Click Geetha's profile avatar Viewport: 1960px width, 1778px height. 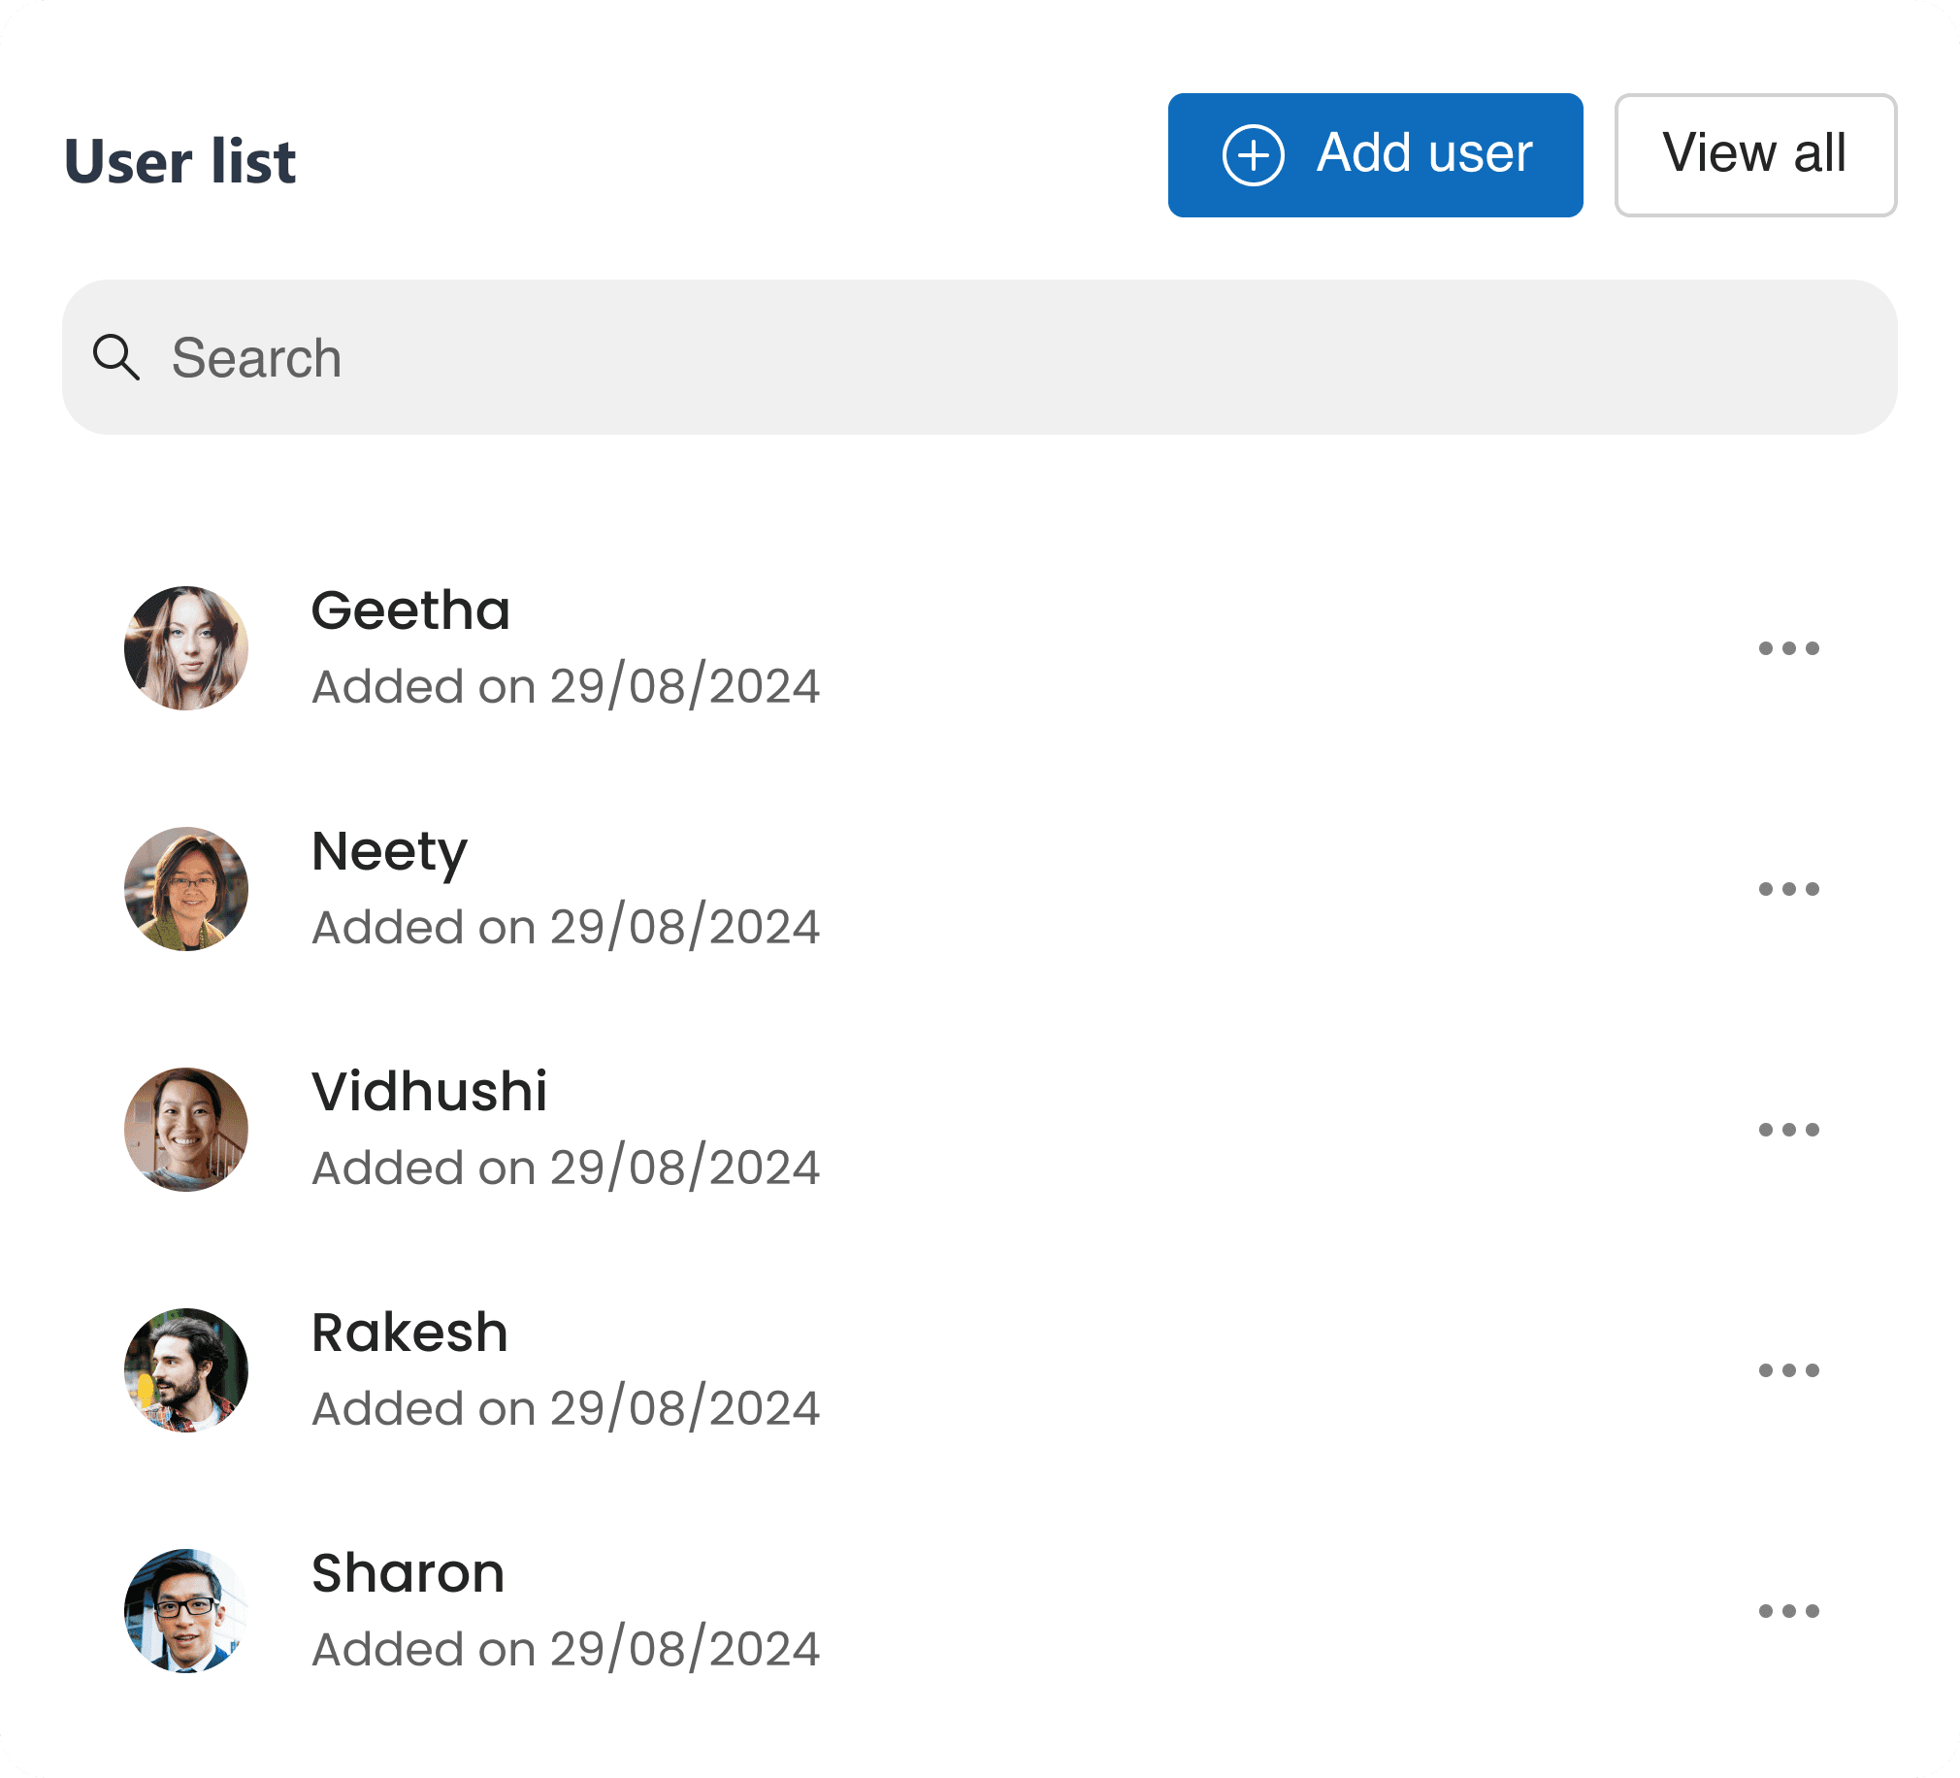click(185, 647)
